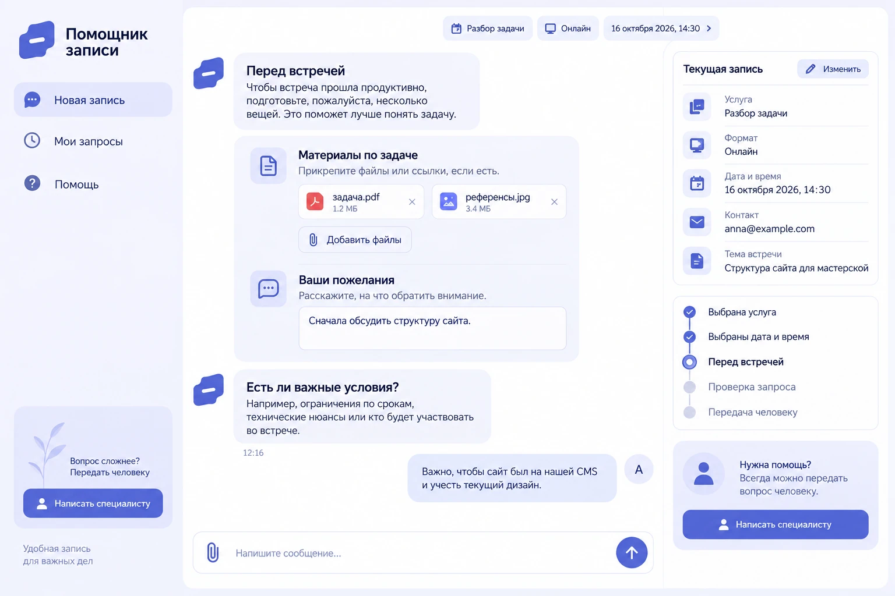Click the Ваши пожелания chat bubble icon

pos(268,289)
